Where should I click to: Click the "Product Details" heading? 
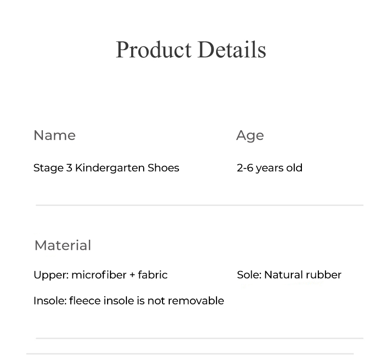pyautogui.click(x=190, y=50)
